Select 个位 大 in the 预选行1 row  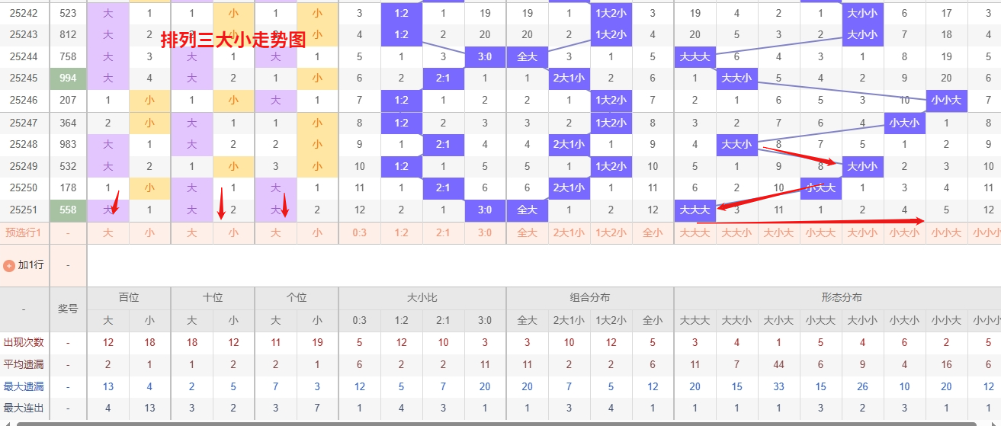click(276, 233)
